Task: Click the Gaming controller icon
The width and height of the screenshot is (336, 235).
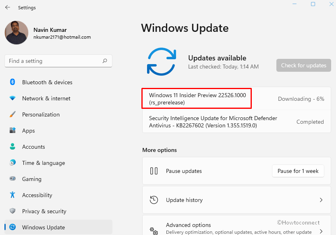Action: 12,179
